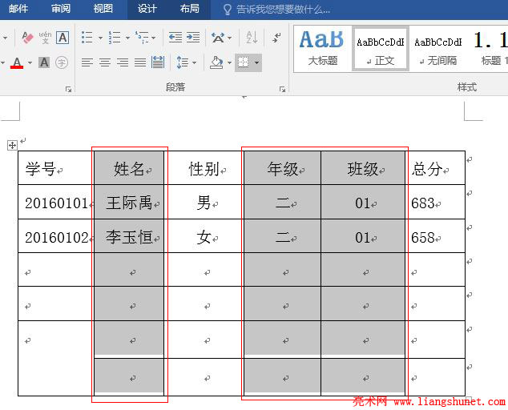The image size is (508, 410).
Task: Click the 658 score cell
Action: [435, 236]
